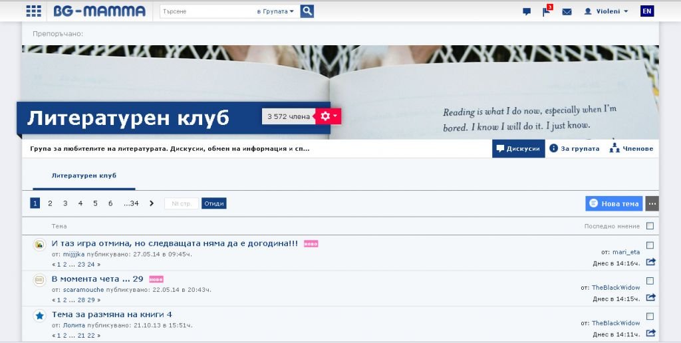Switch to the 'За групата' tab
Image resolution: width=681 pixels, height=343 pixels.
574,149
